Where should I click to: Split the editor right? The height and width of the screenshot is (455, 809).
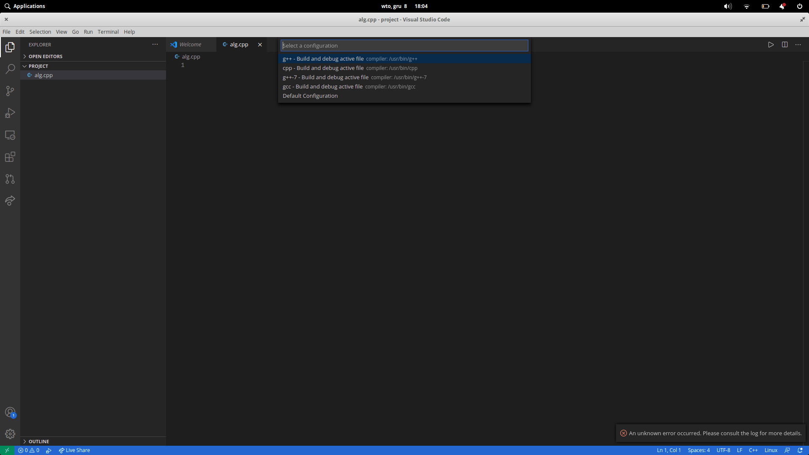point(785,45)
